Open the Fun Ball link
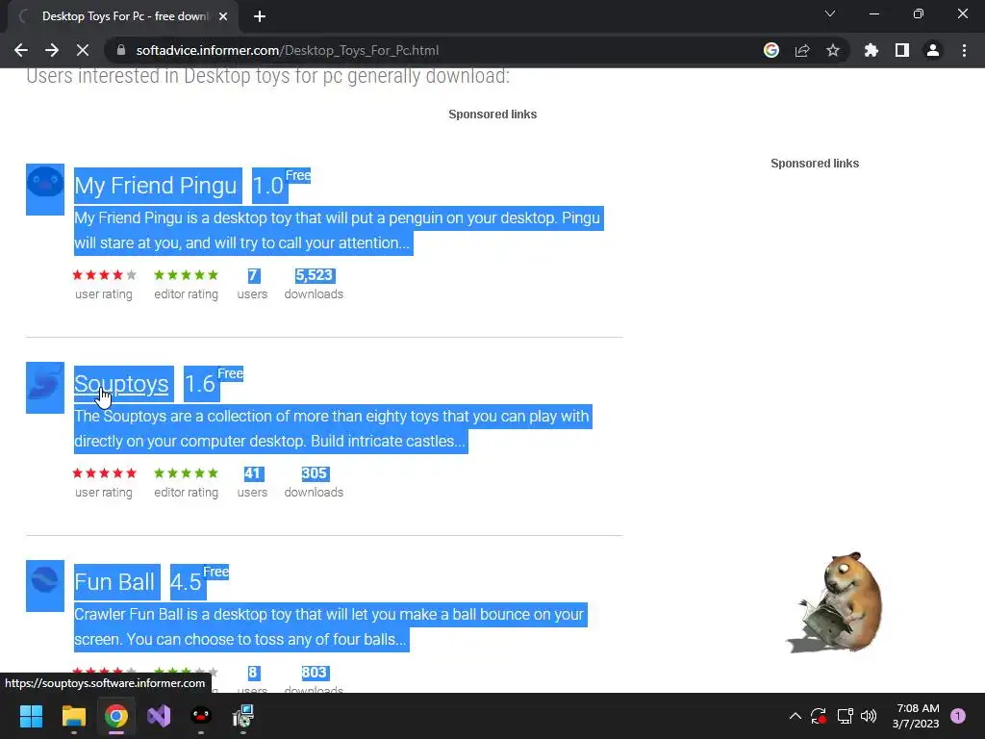Image resolution: width=985 pixels, height=739 pixels. (114, 582)
